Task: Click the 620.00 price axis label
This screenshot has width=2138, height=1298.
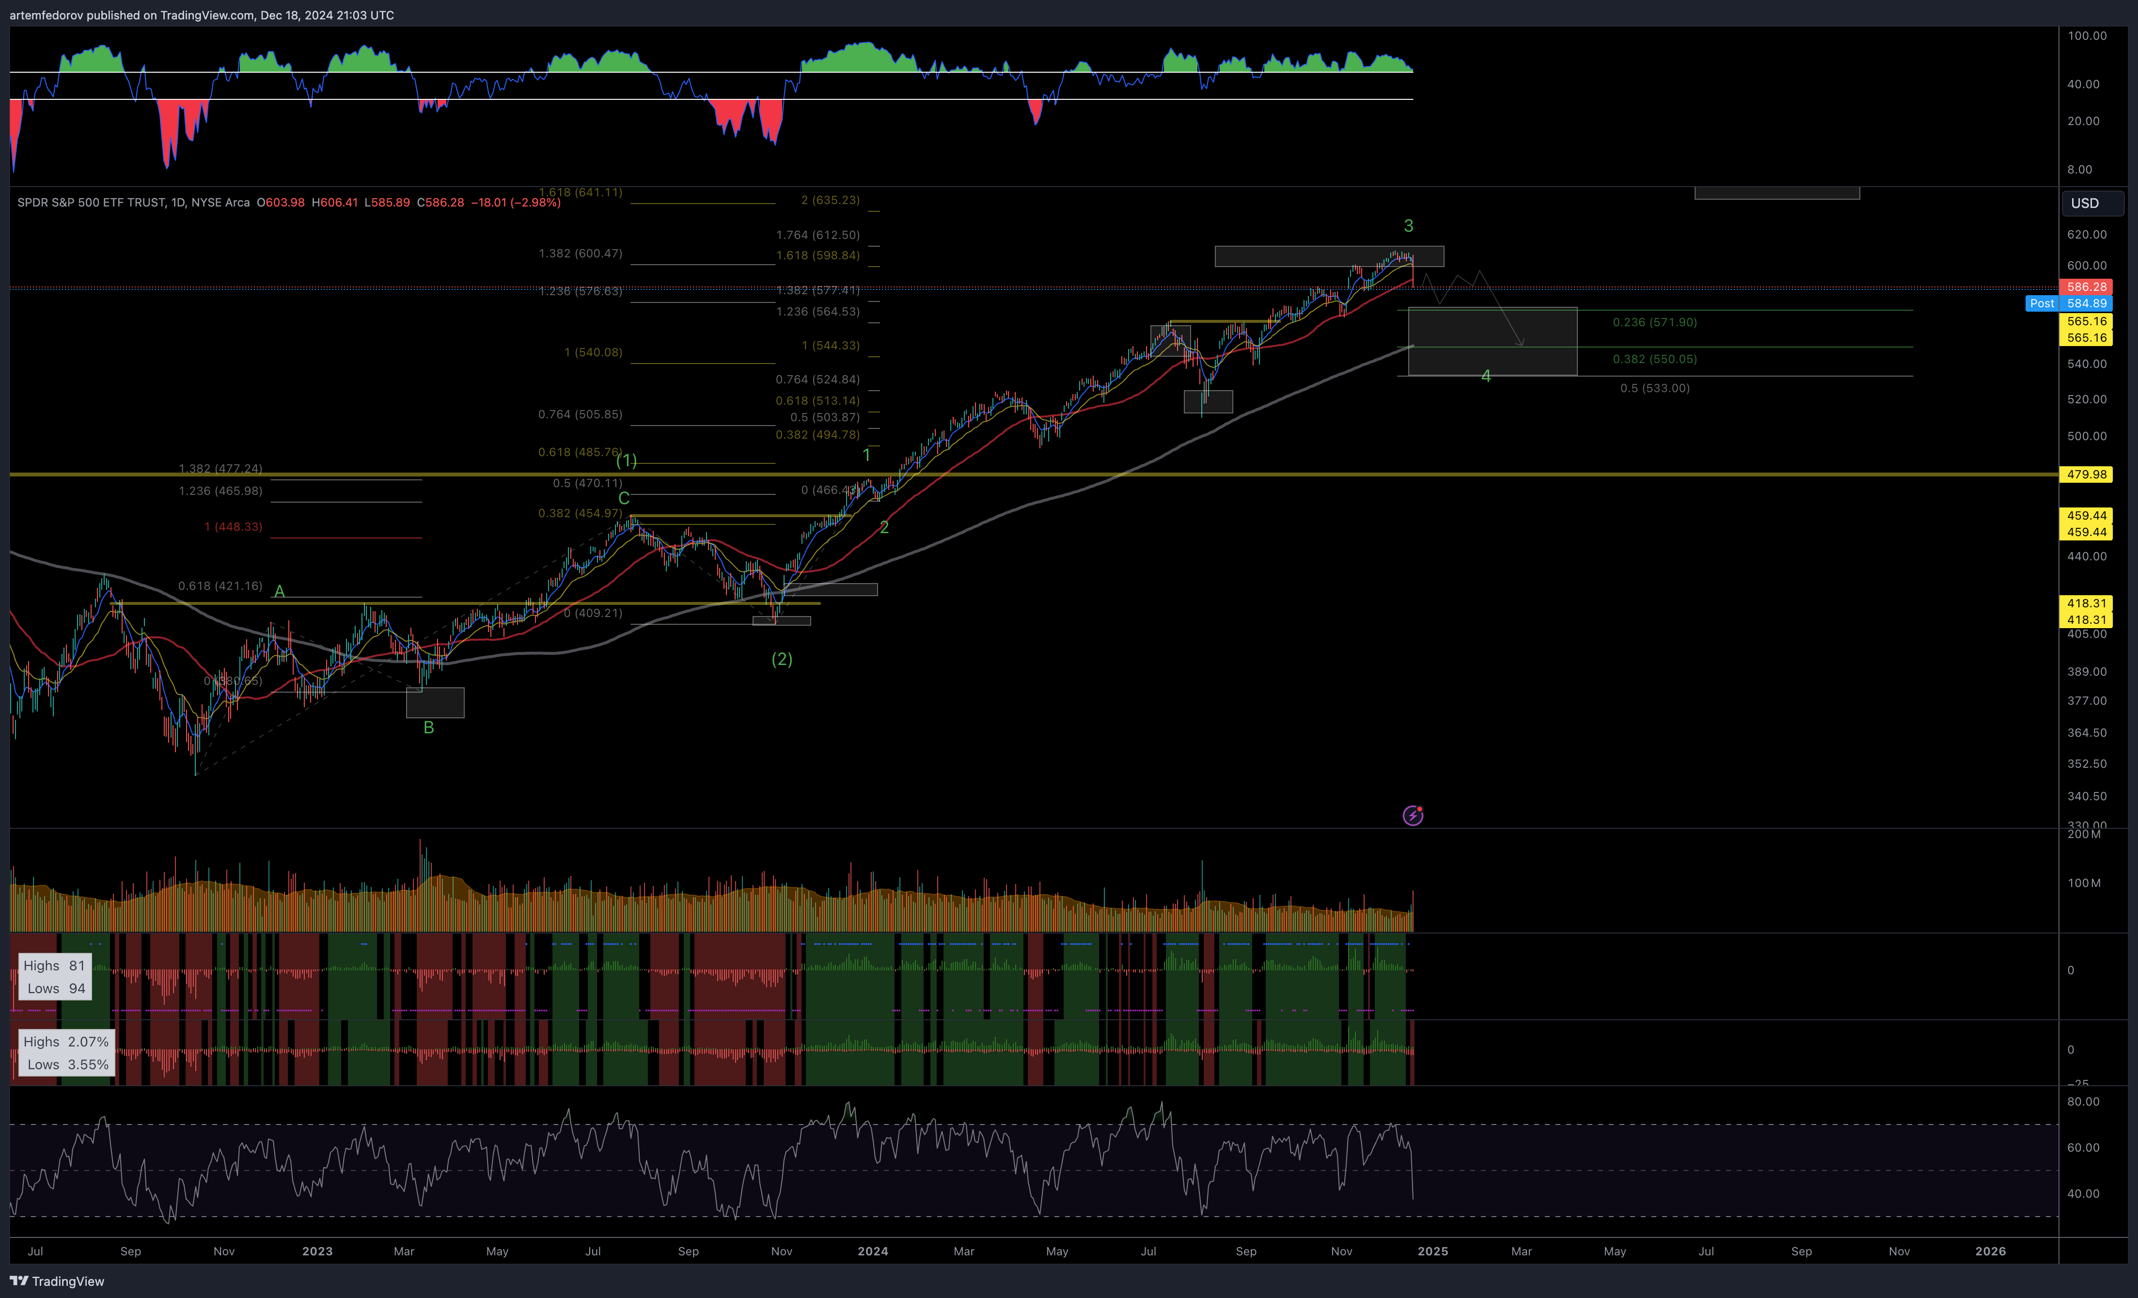Action: click(x=2087, y=234)
